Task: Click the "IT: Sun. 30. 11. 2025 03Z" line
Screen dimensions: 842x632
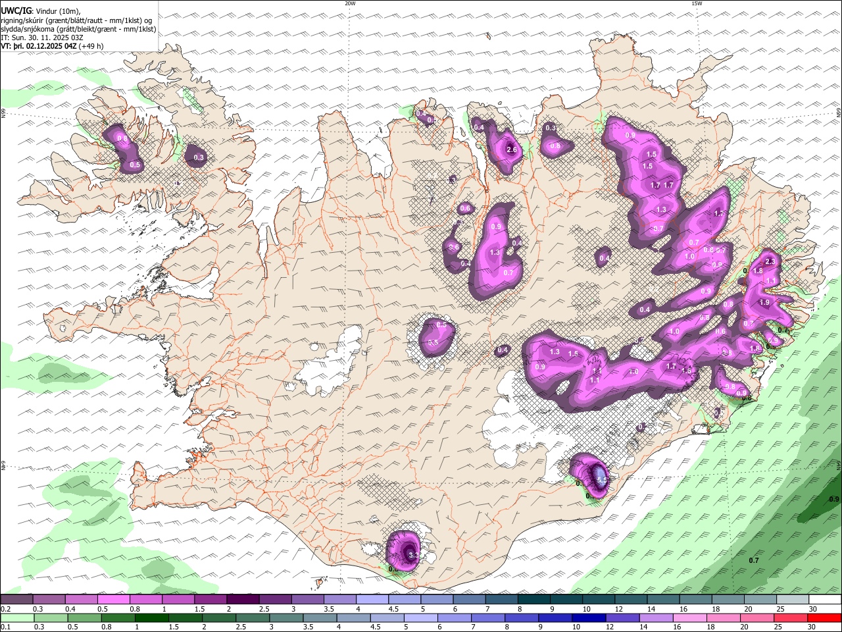Action: tap(42, 38)
